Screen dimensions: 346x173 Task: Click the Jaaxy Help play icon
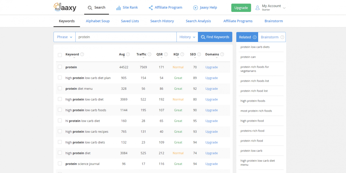[x=195, y=8]
